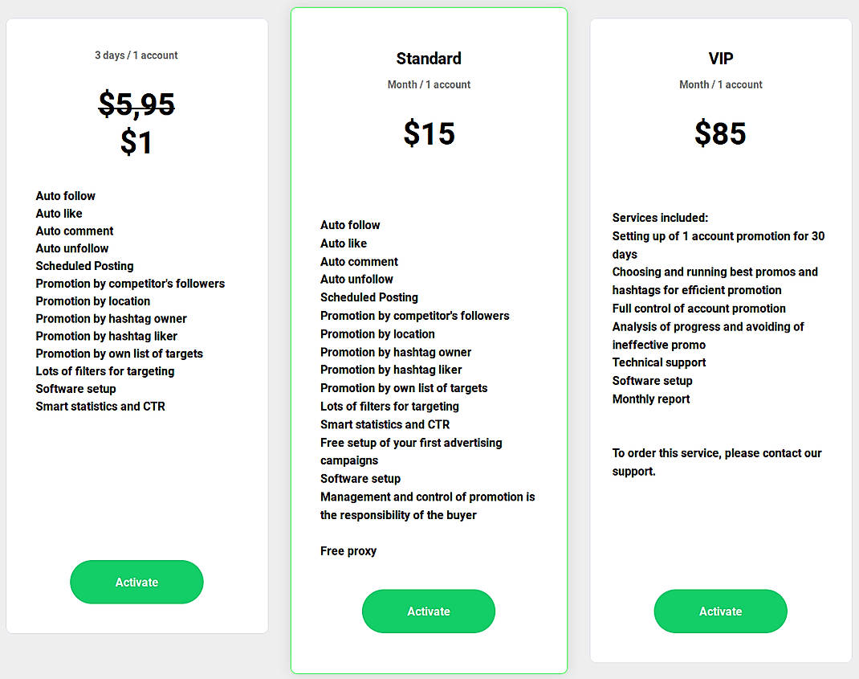Click 'Month / 1 account' under Standard
Image resolution: width=859 pixels, height=679 pixels.
pos(429,84)
